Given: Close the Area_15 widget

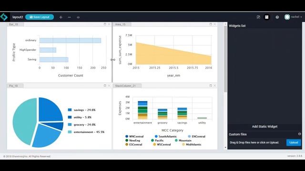Looking at the screenshot, I should click(x=215, y=24).
